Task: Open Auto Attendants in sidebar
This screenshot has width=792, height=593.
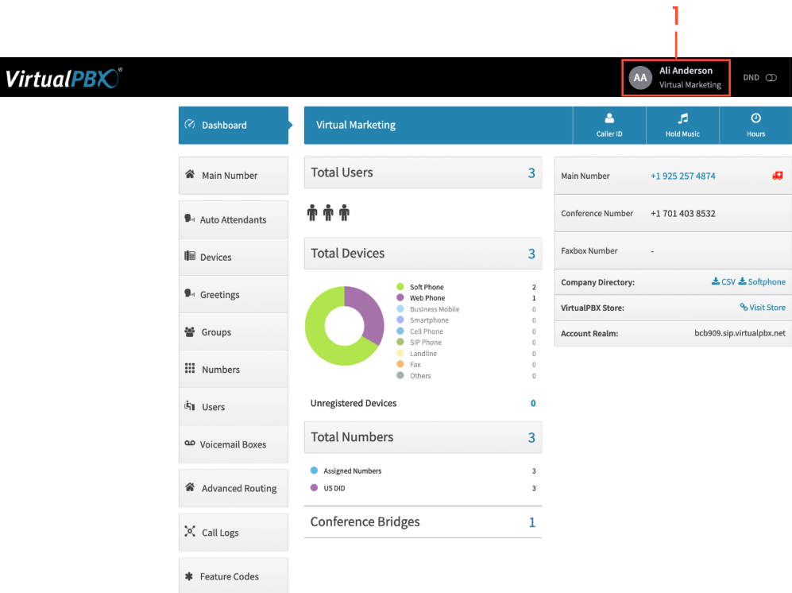Action: point(234,219)
